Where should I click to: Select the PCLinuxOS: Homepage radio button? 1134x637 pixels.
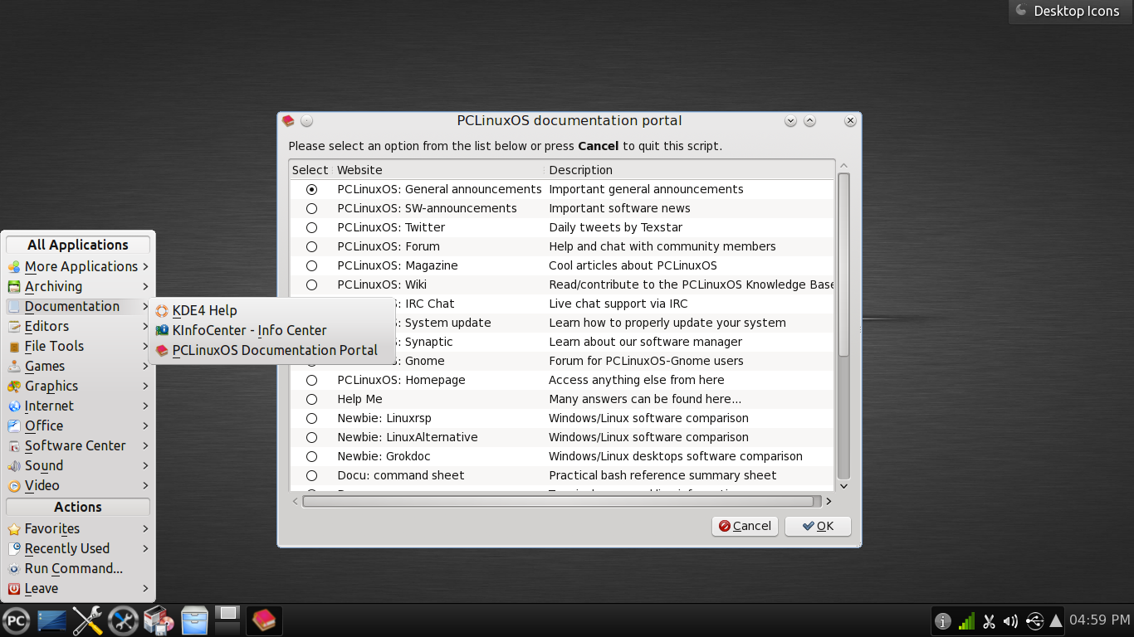[x=311, y=380]
